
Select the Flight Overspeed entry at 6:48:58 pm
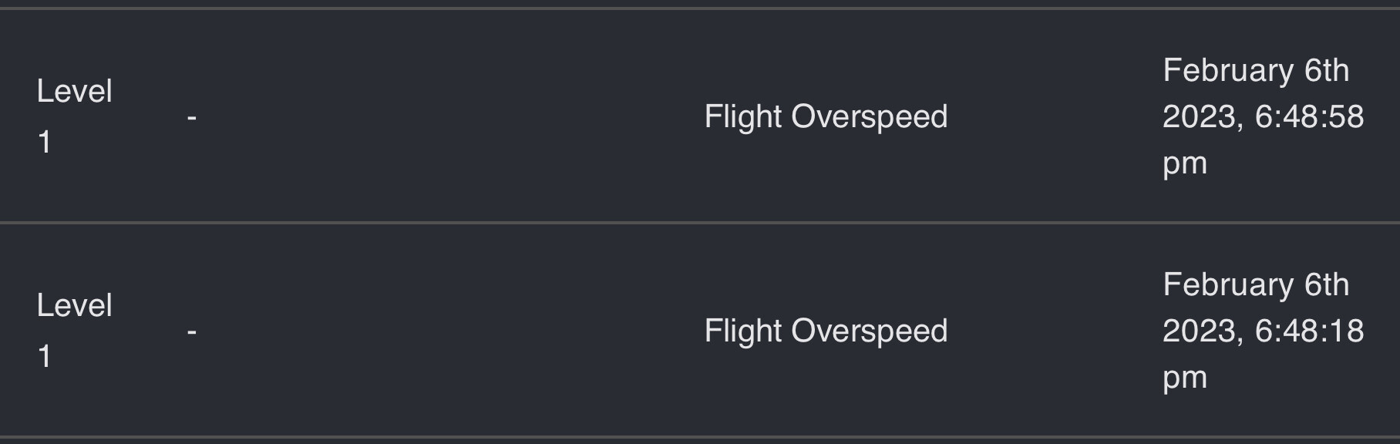[x=826, y=117]
